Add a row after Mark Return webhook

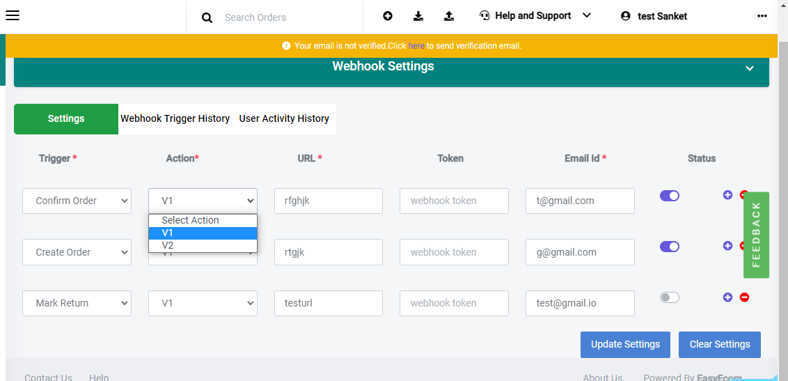(x=727, y=297)
